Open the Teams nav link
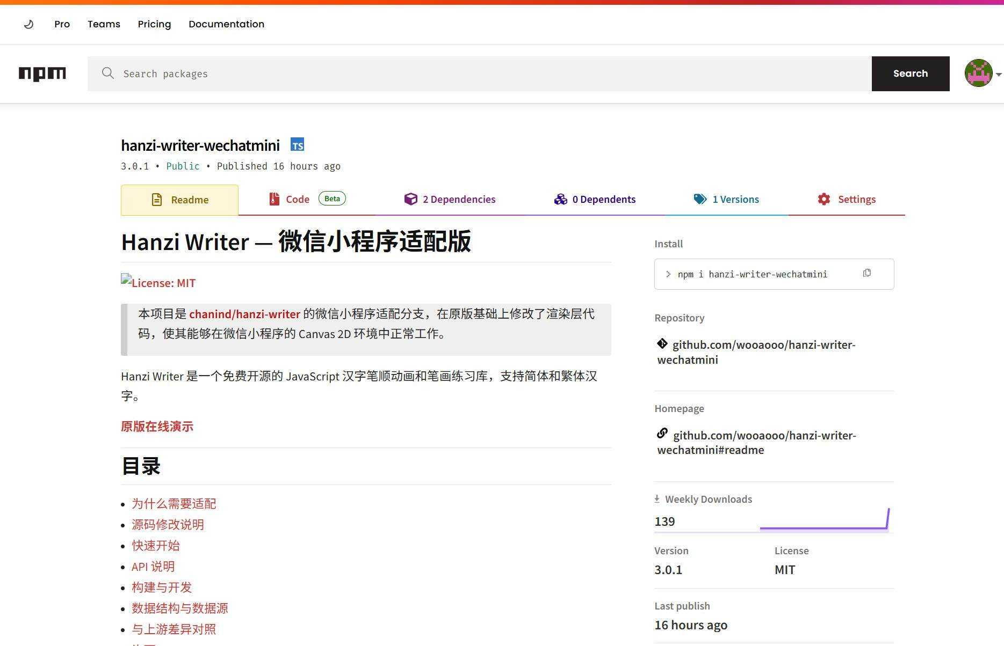The image size is (1004, 646). pos(104,24)
